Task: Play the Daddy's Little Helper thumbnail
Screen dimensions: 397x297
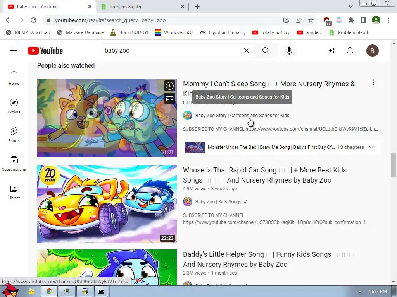Action: click(x=107, y=268)
